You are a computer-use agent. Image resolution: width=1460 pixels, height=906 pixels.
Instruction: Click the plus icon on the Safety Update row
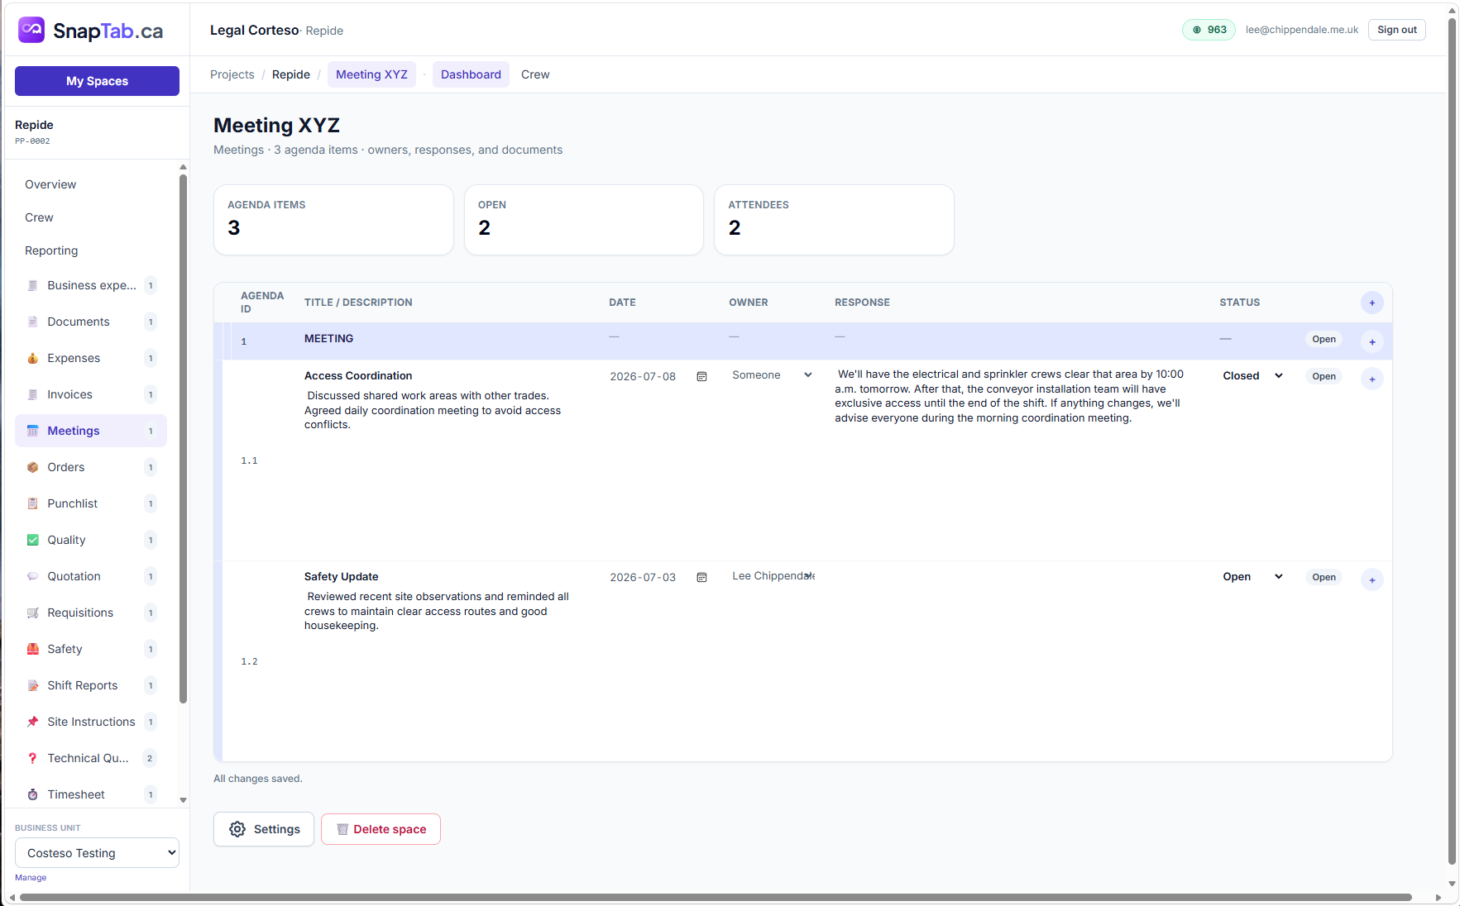1371,579
